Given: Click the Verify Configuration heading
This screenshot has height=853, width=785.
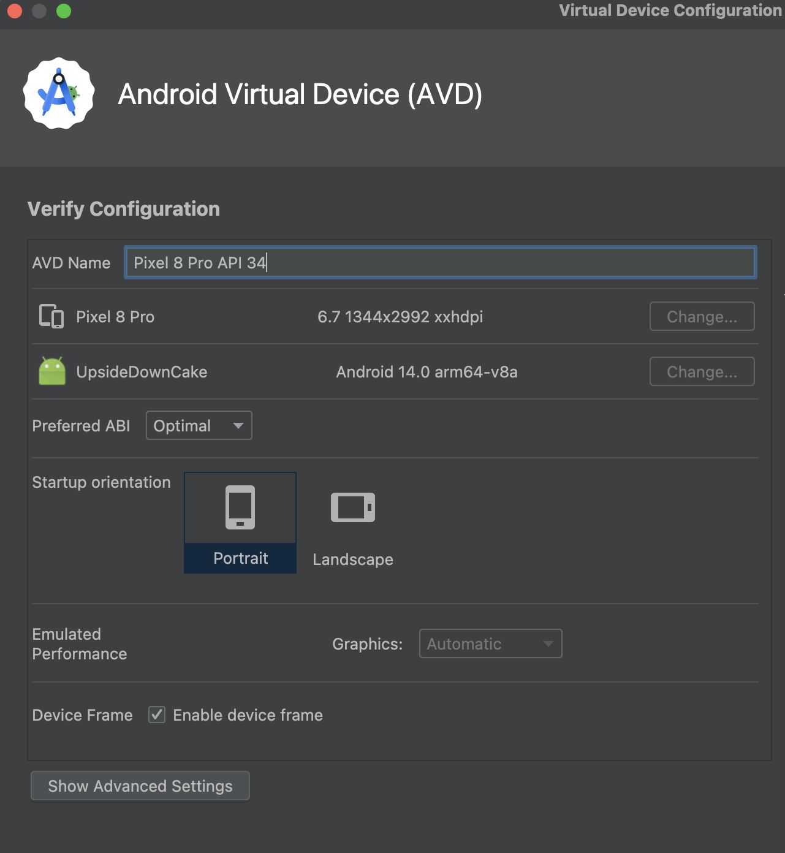Looking at the screenshot, I should tap(124, 209).
